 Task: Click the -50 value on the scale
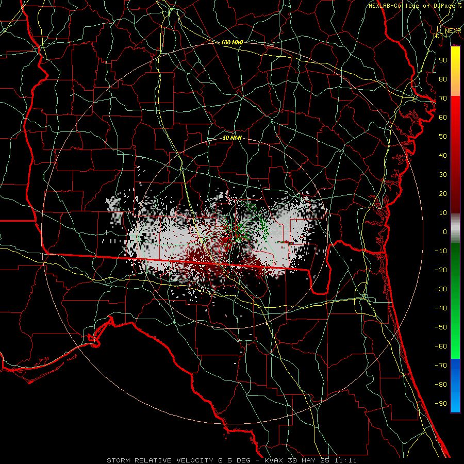tap(441, 327)
